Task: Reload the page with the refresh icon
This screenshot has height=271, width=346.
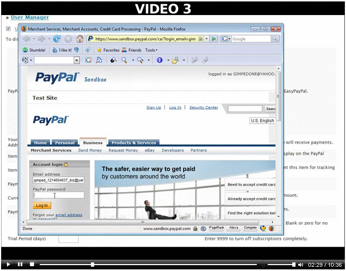Action: [57, 39]
